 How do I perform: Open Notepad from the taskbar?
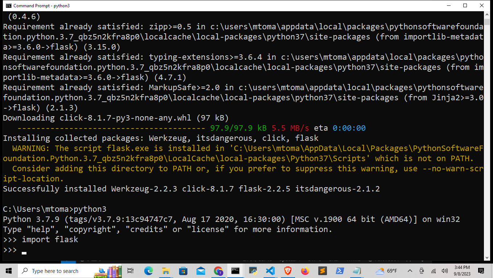(x=357, y=271)
